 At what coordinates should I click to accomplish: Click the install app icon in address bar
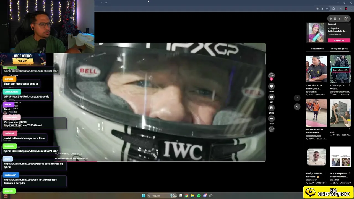pyautogui.click(x=322, y=9)
